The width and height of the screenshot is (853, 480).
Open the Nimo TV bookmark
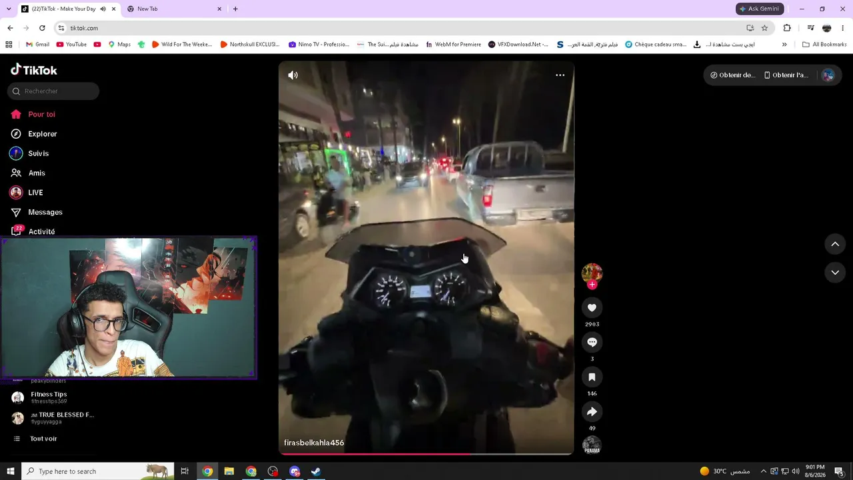pos(319,45)
